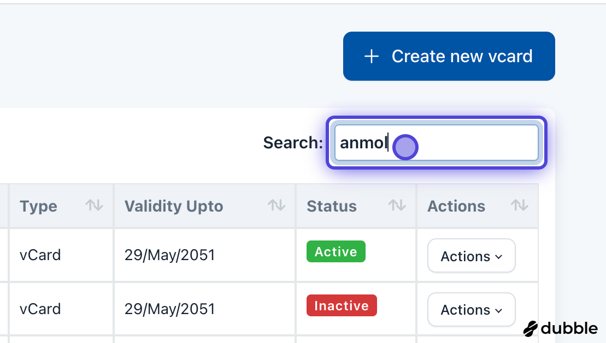Image resolution: width=606 pixels, height=343 pixels.
Task: Click the sort arrows in the Actions column
Action: pyautogui.click(x=519, y=206)
